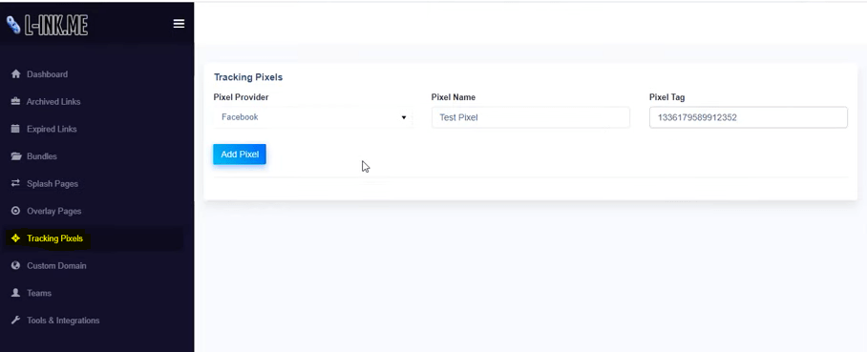This screenshot has height=352, width=867.
Task: Open the Pixel Provider dropdown
Action: (x=312, y=117)
